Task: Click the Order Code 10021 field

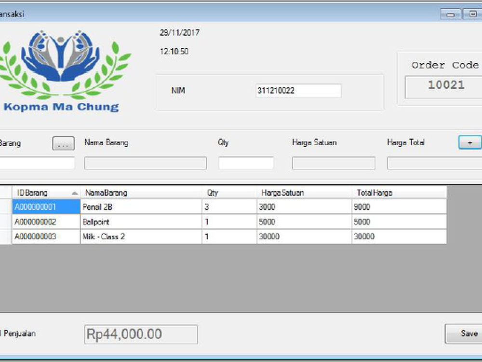Action: [446, 86]
